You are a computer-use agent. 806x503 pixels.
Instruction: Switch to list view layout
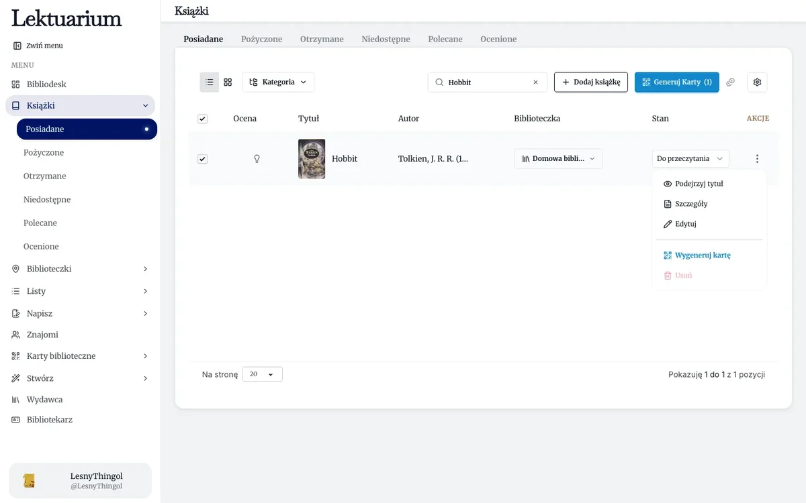tap(210, 82)
